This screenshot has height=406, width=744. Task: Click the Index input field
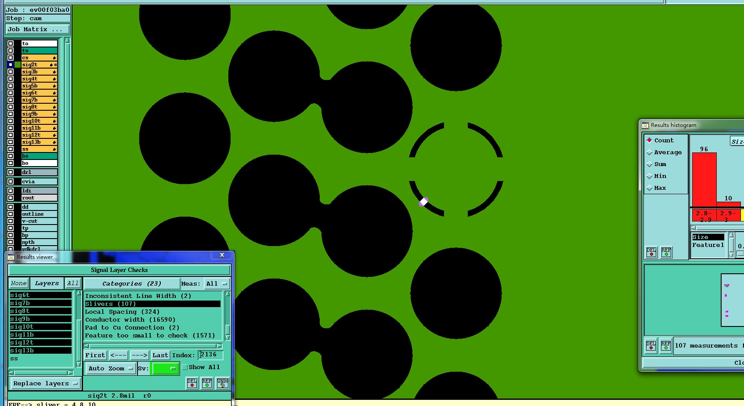pos(211,355)
